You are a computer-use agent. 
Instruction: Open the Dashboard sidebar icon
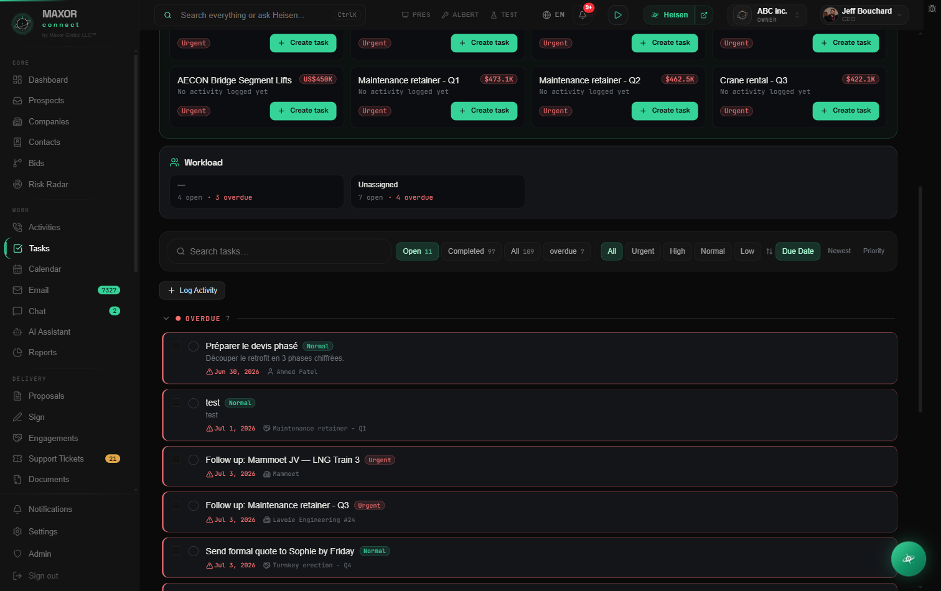click(17, 80)
